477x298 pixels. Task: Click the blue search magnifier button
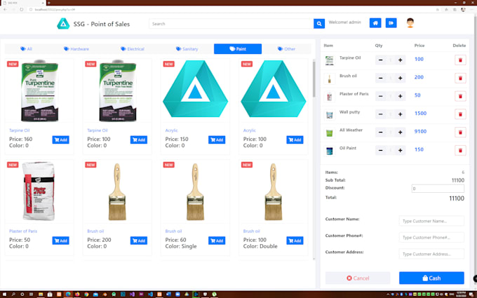click(318, 24)
